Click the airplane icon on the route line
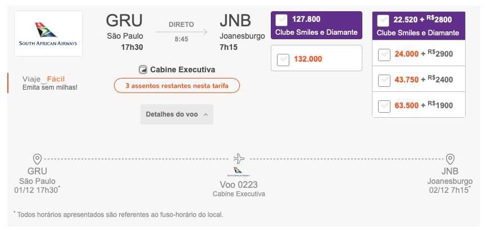This screenshot has height=231, width=491. click(x=239, y=159)
